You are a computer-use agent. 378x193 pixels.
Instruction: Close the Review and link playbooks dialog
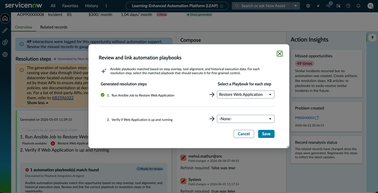tap(279, 54)
